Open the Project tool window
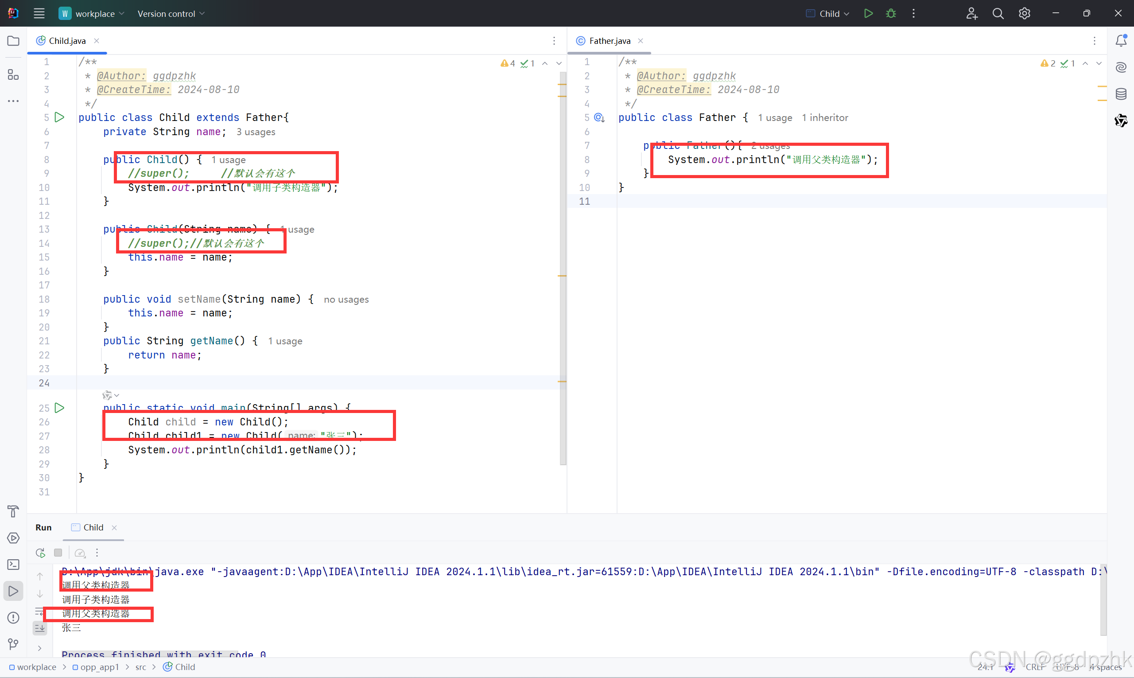Screen dimensions: 1134x678 coord(13,41)
